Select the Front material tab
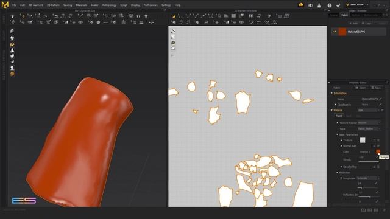This screenshot has height=219, width=390. click(339, 116)
